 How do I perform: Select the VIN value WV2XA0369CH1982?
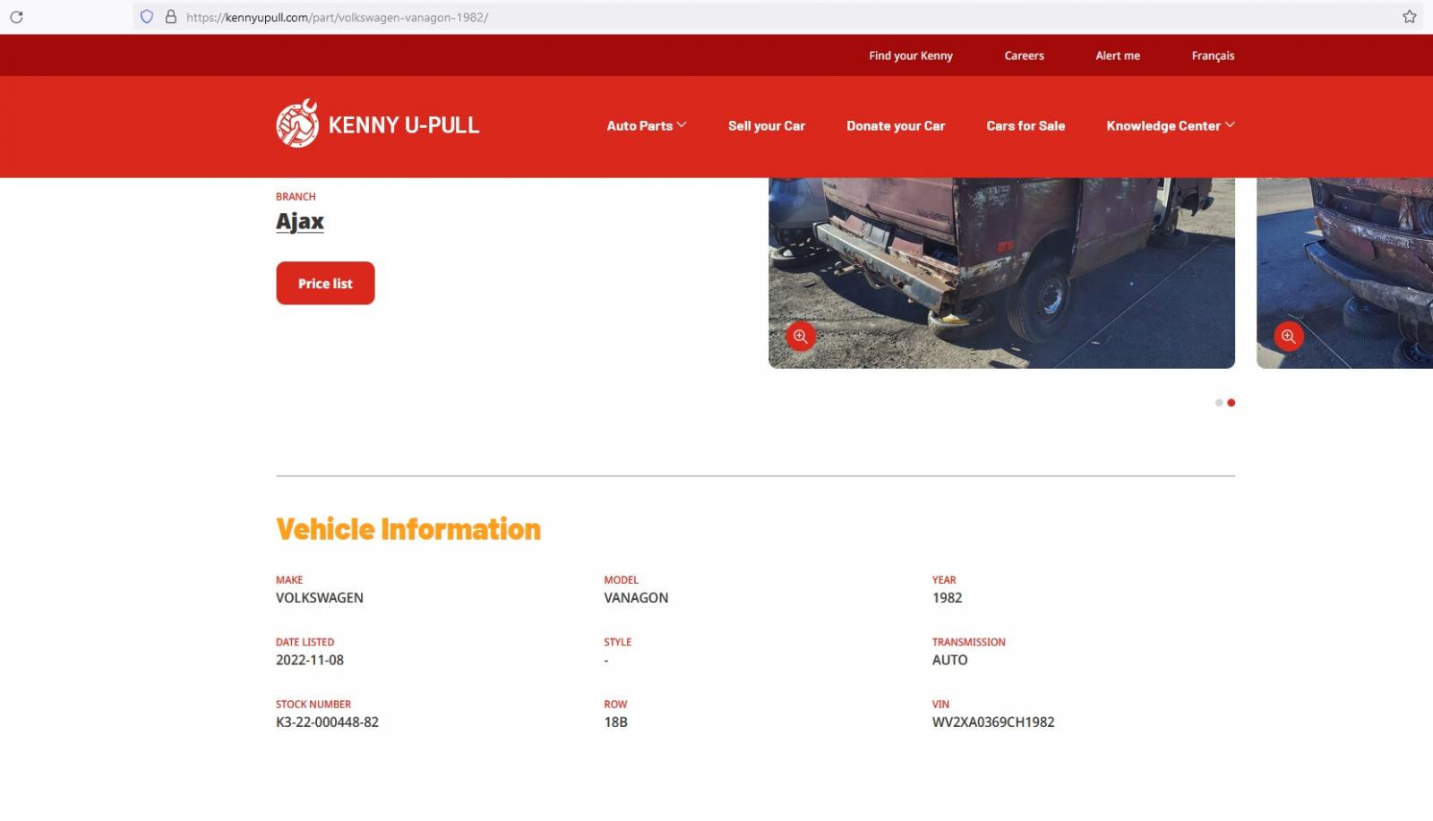pos(993,723)
